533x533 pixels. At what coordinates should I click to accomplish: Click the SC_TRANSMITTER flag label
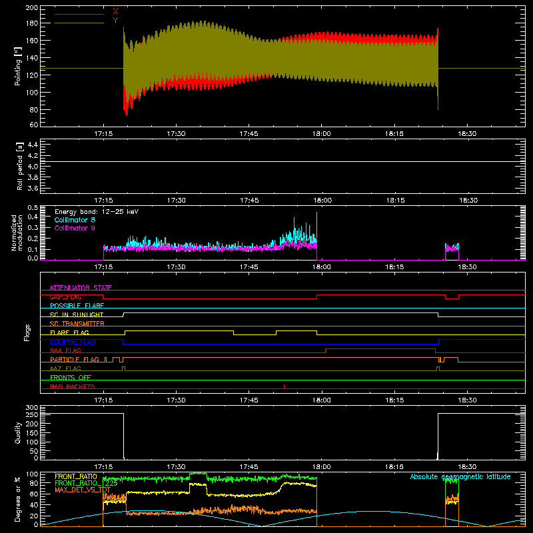tap(77, 324)
